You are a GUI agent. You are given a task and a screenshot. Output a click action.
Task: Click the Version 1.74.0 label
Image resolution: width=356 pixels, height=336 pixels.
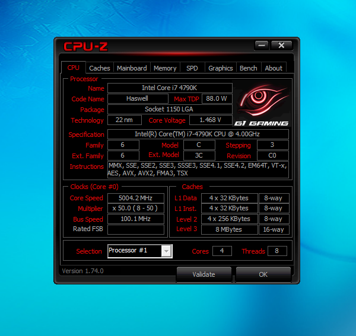[x=83, y=271]
